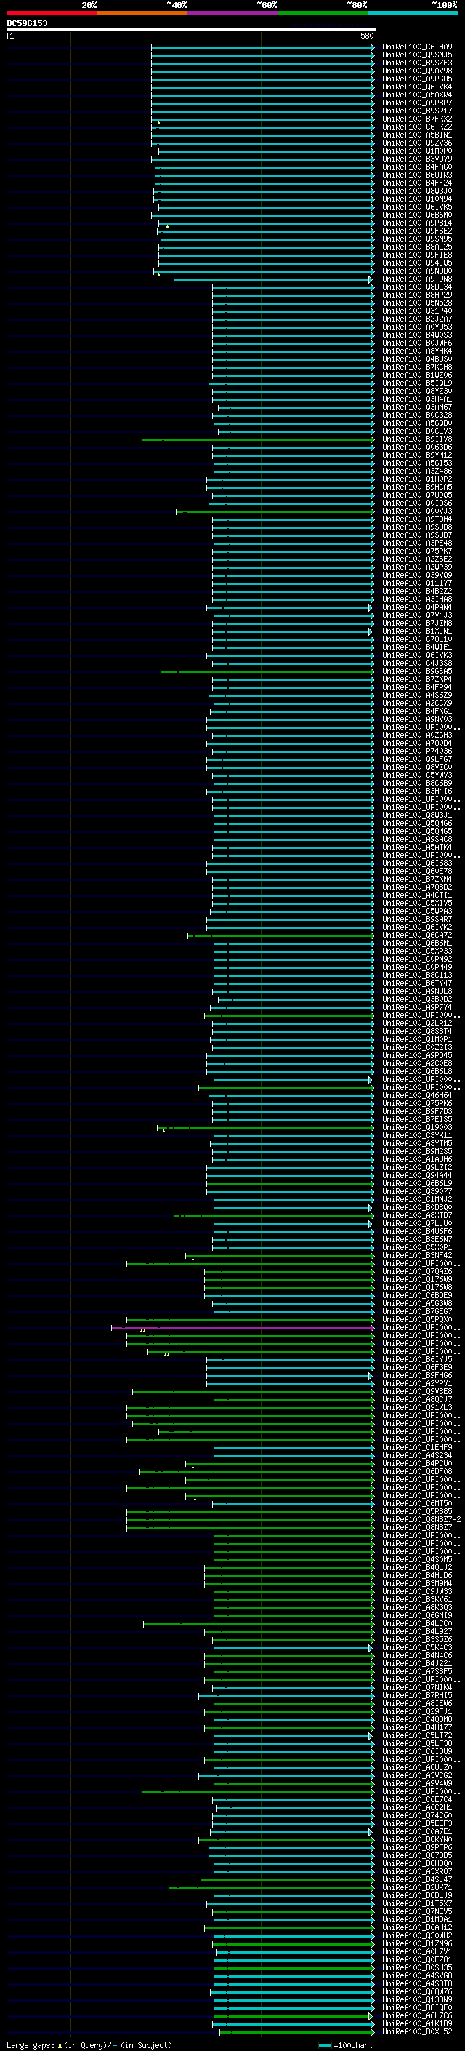Viewport: 465px width, 2051px height.
Task: Select the query name DC596153
Action: (27, 23)
